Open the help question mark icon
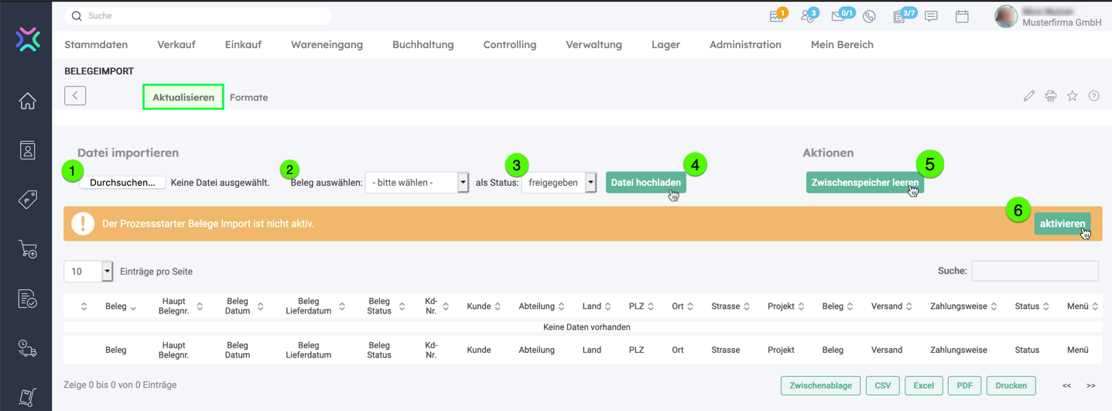The width and height of the screenshot is (1112, 411). click(1093, 96)
